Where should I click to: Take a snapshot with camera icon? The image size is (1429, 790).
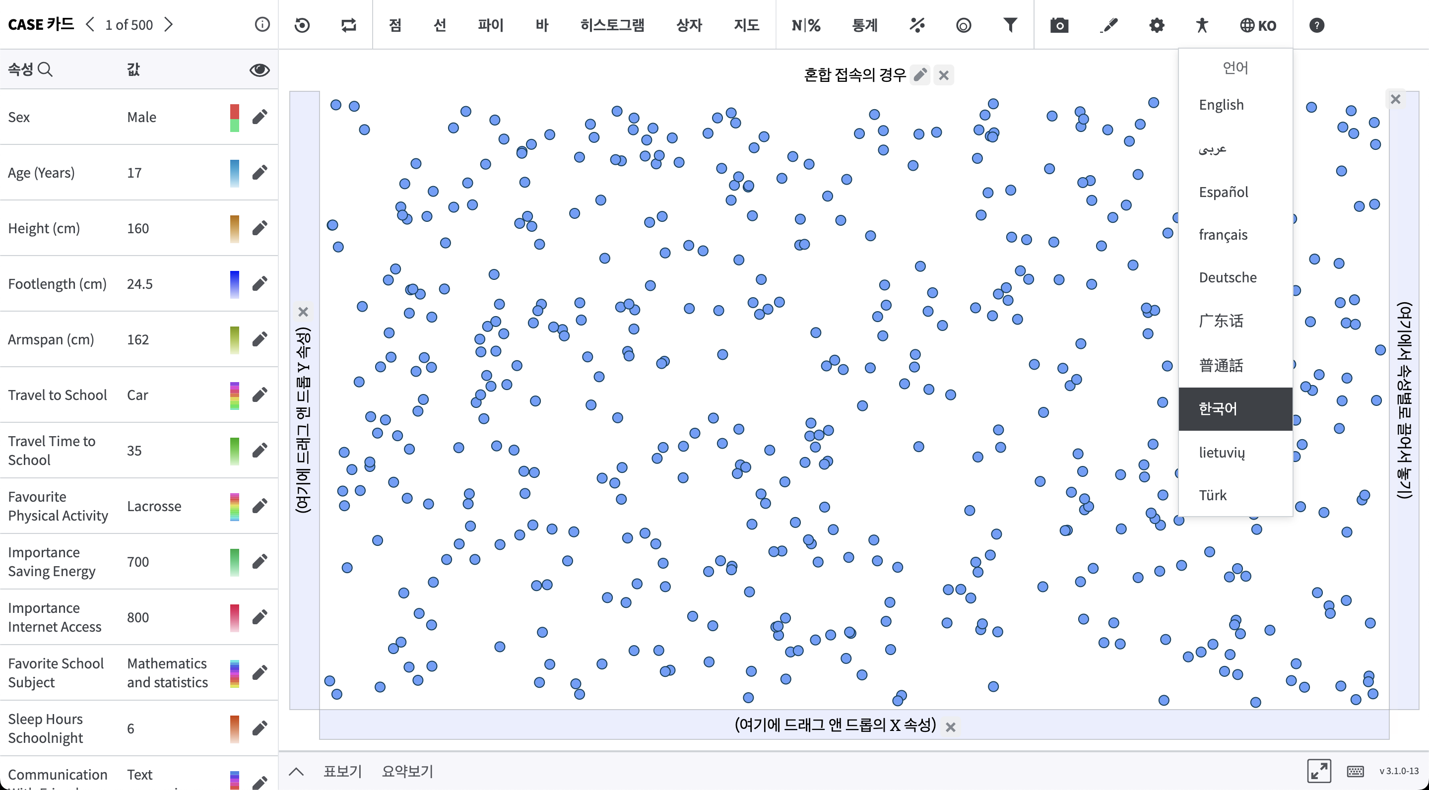[x=1059, y=25]
